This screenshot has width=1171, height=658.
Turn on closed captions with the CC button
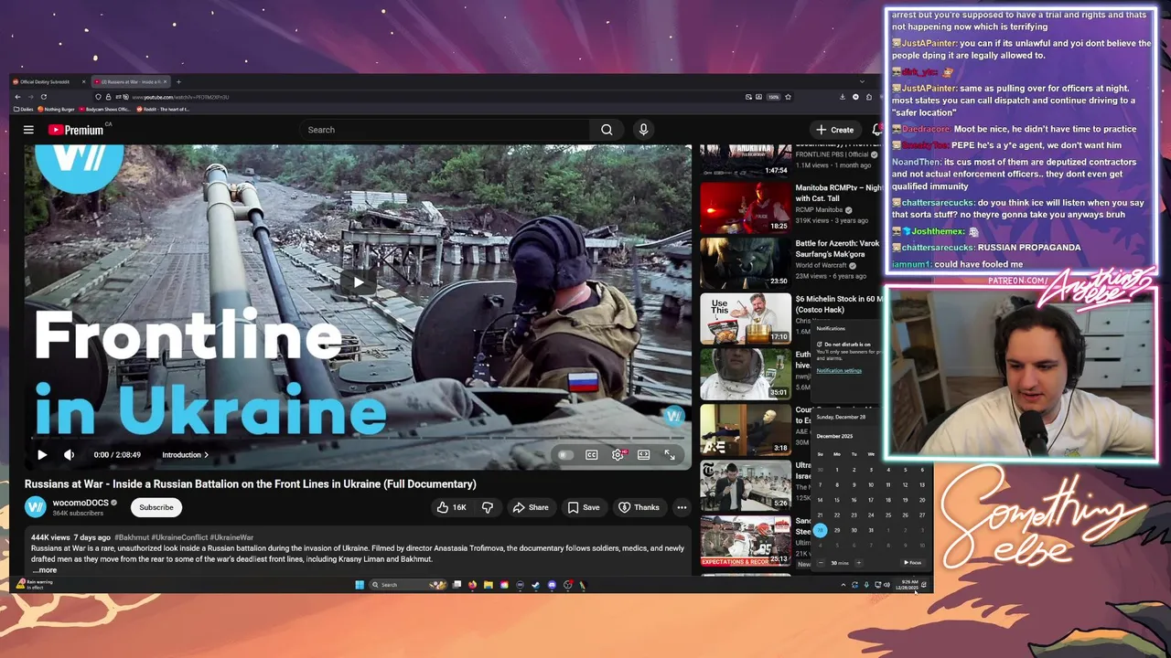(592, 454)
